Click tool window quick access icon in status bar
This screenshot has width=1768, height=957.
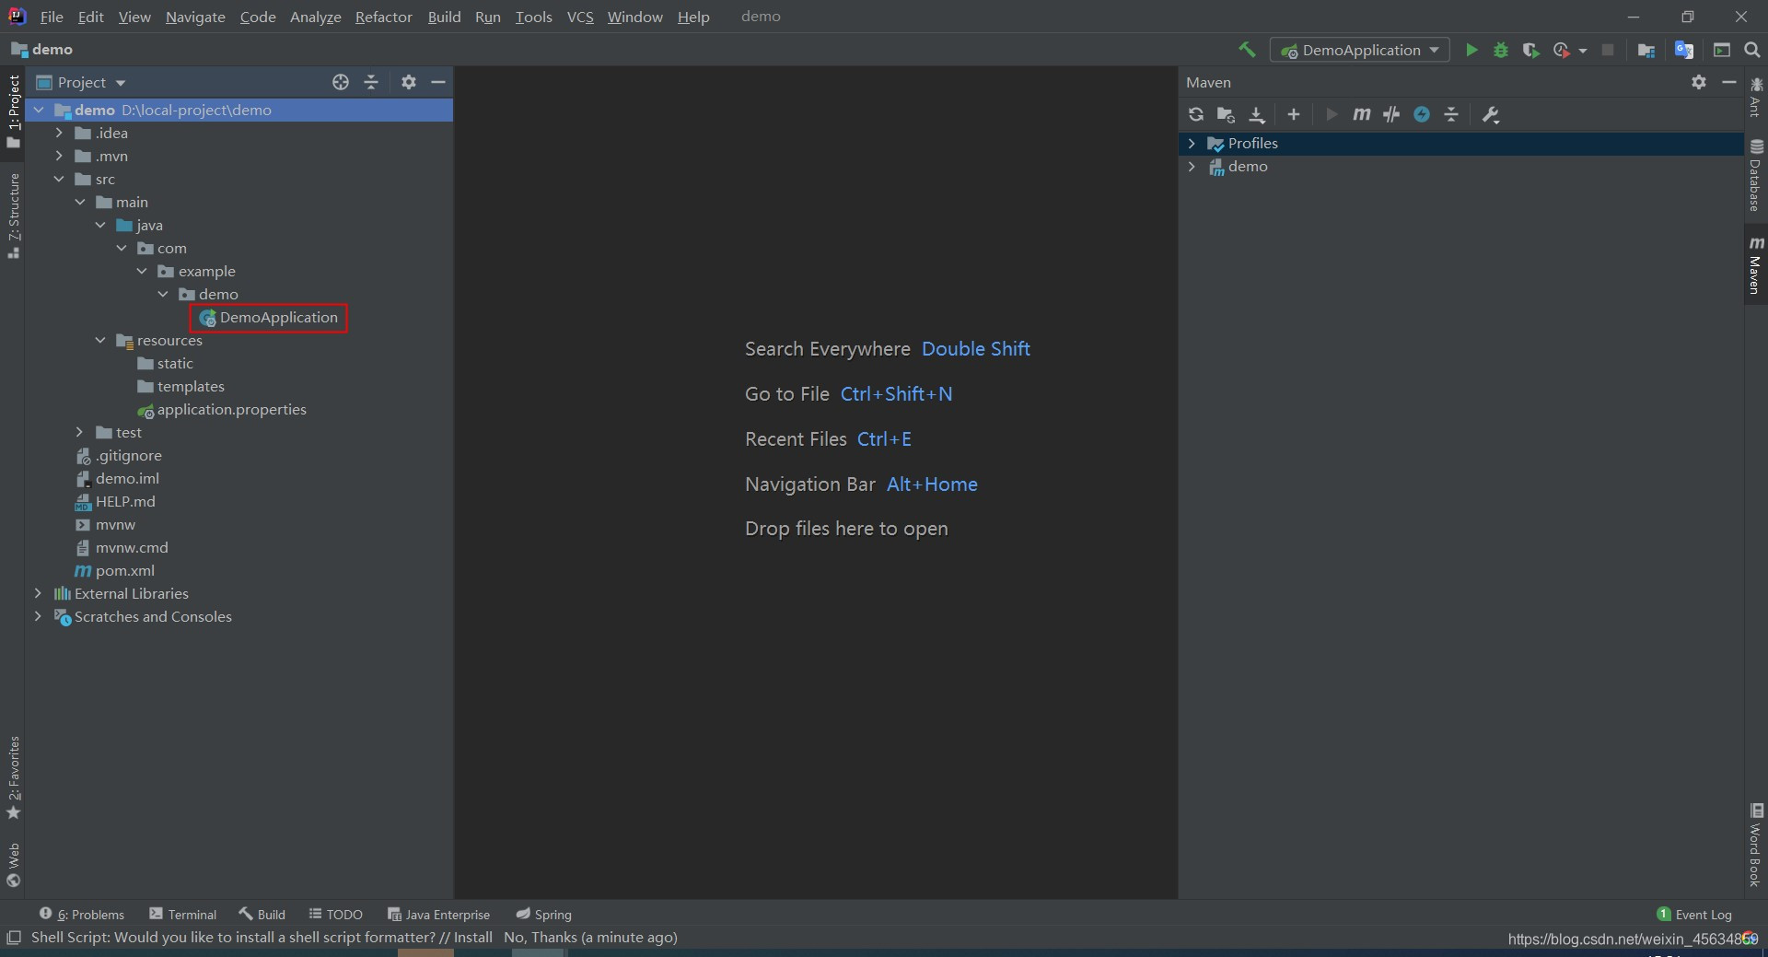(x=13, y=937)
